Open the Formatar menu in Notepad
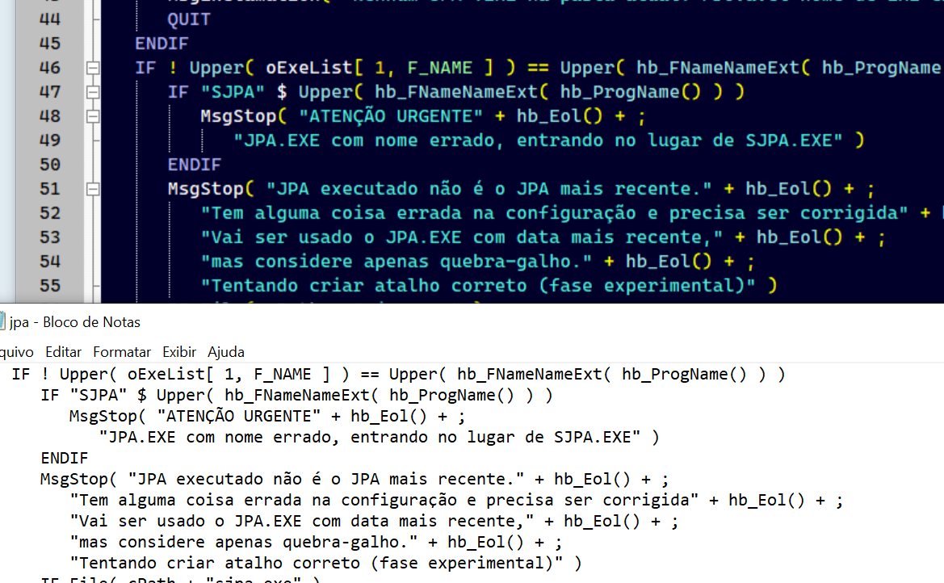 point(122,352)
